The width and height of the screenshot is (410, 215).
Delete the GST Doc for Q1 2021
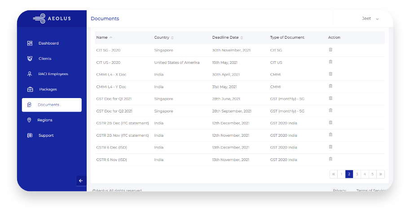331,98
